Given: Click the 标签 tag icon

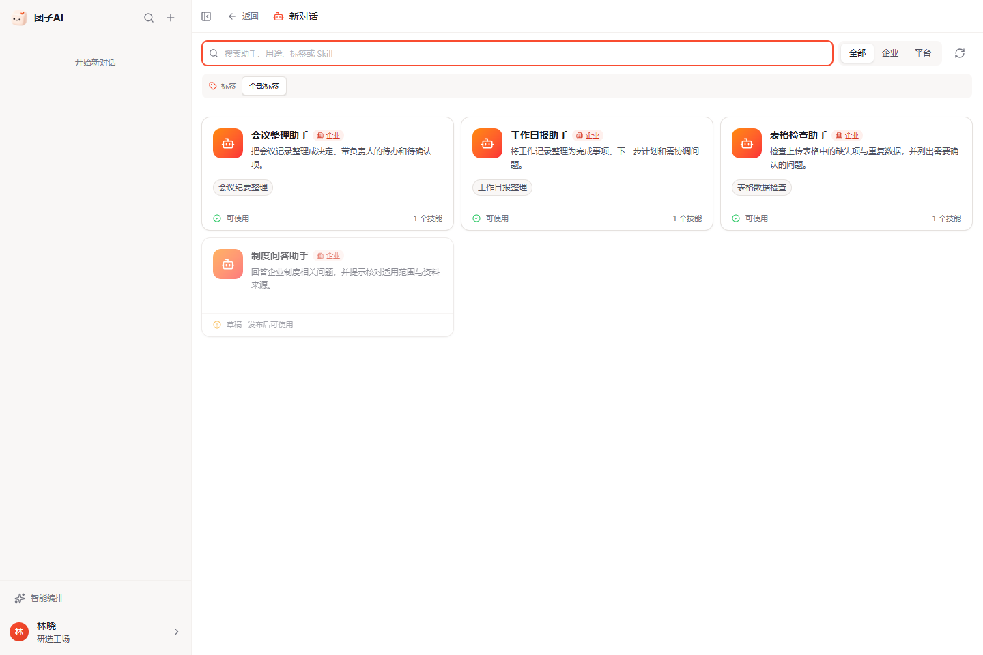Looking at the screenshot, I should tap(213, 86).
